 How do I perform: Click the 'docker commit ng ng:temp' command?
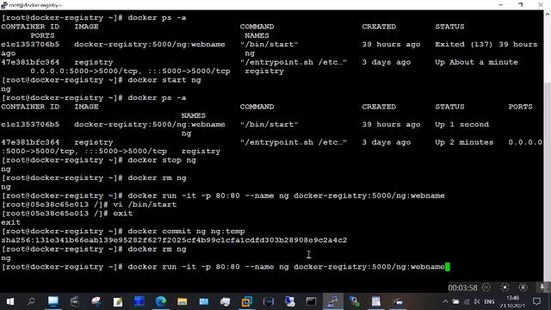pos(186,232)
